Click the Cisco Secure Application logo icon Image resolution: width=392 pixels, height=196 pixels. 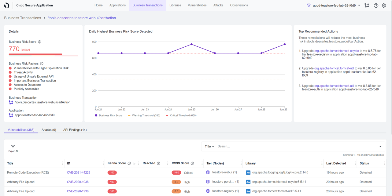point(7,5)
